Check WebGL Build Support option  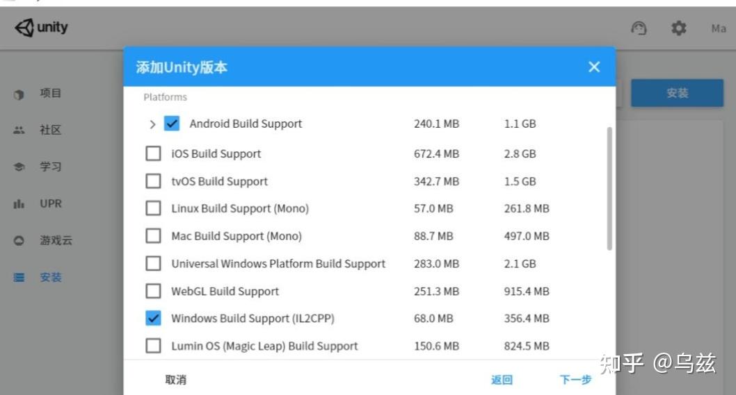point(153,291)
